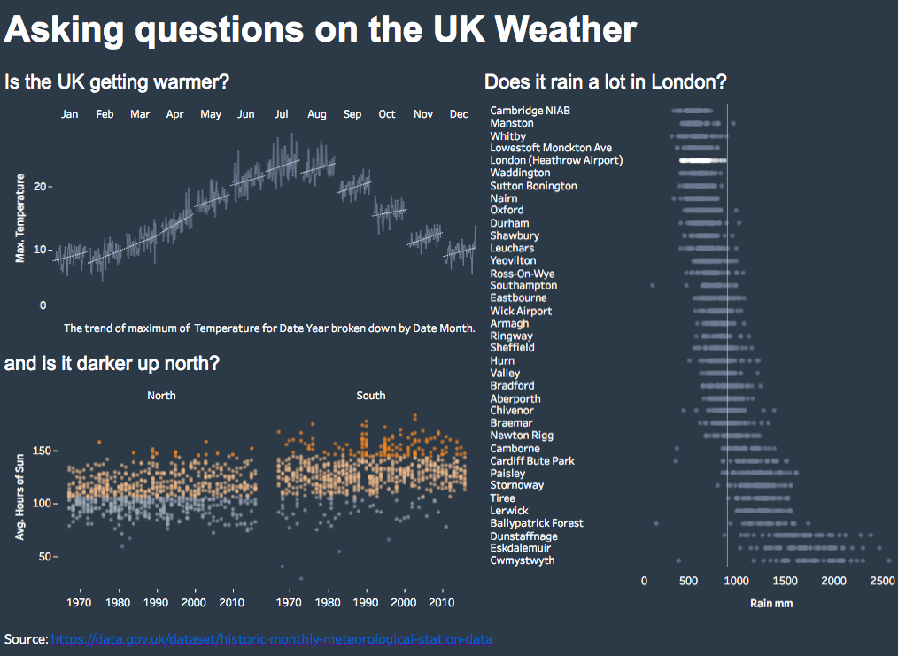This screenshot has height=656, width=898.
Task: Select the Stornoway station label
Action: (516, 485)
